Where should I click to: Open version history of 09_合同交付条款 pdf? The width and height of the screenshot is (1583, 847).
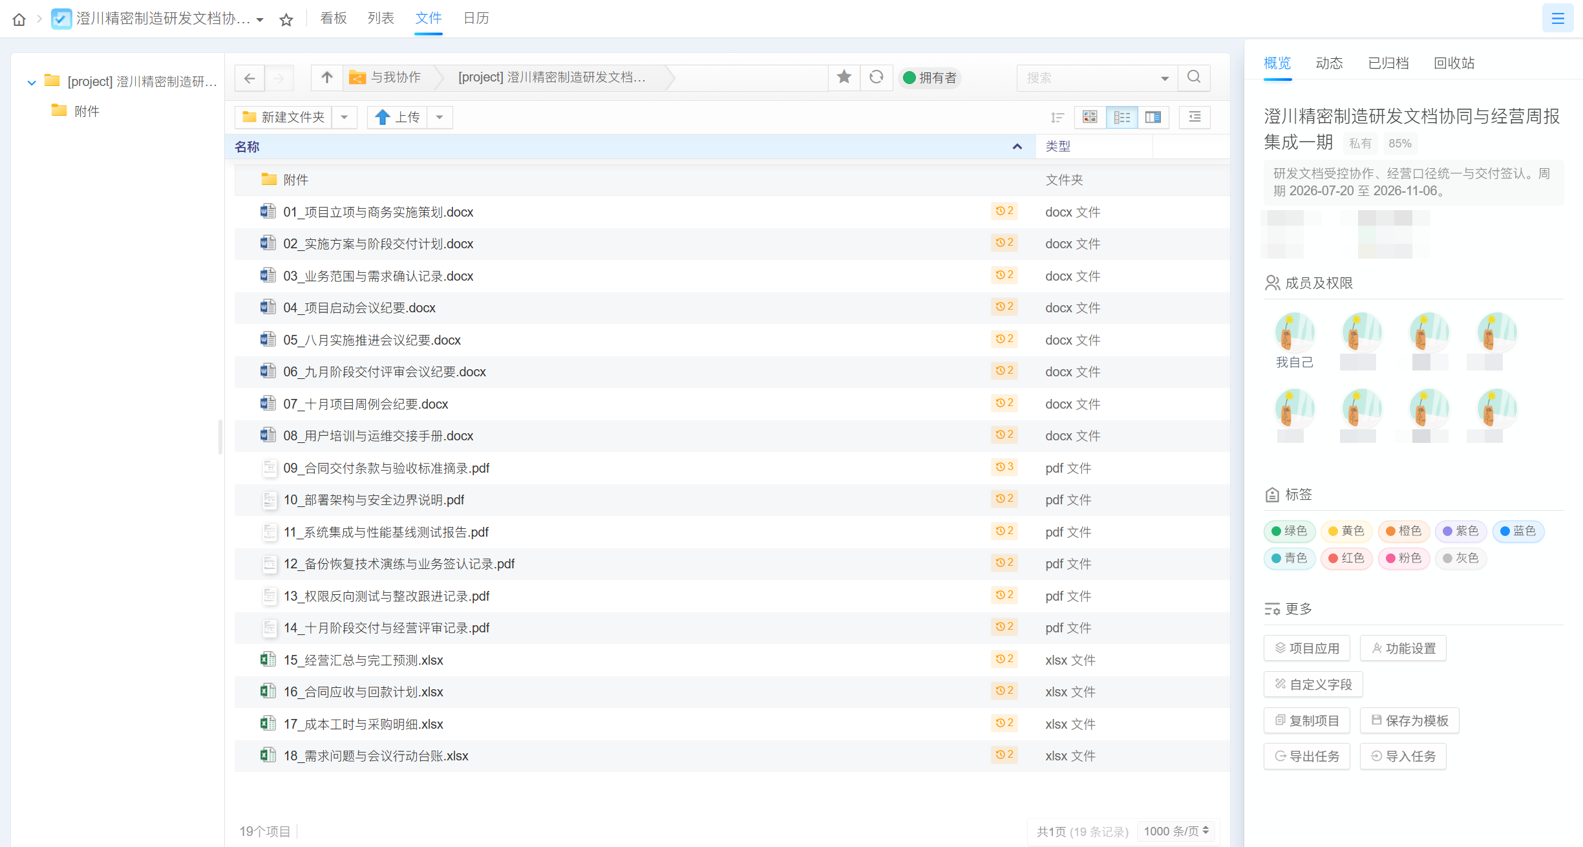pyautogui.click(x=1004, y=467)
